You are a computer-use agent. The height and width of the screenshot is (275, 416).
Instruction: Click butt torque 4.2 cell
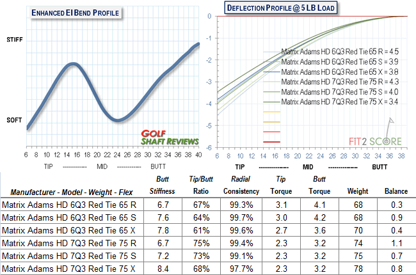tap(320, 217)
